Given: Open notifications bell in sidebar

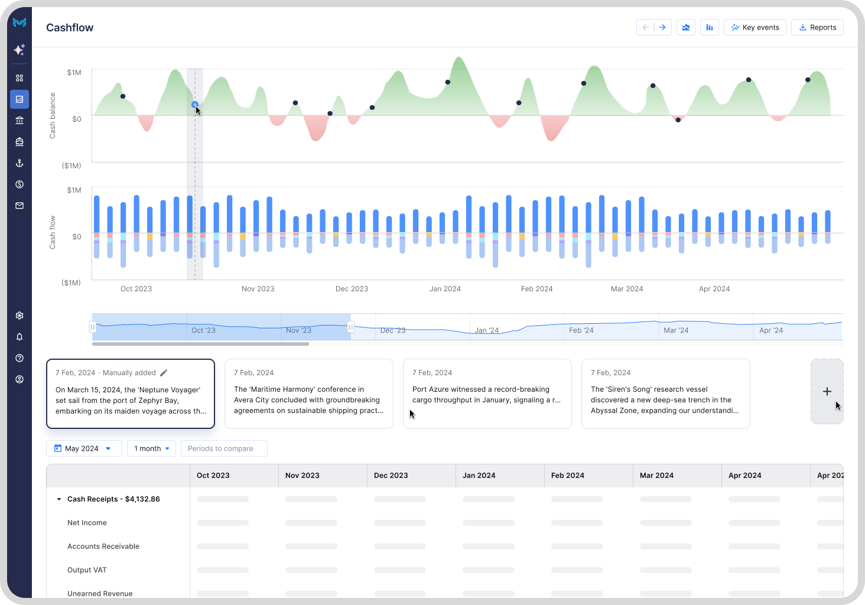Looking at the screenshot, I should 19,337.
